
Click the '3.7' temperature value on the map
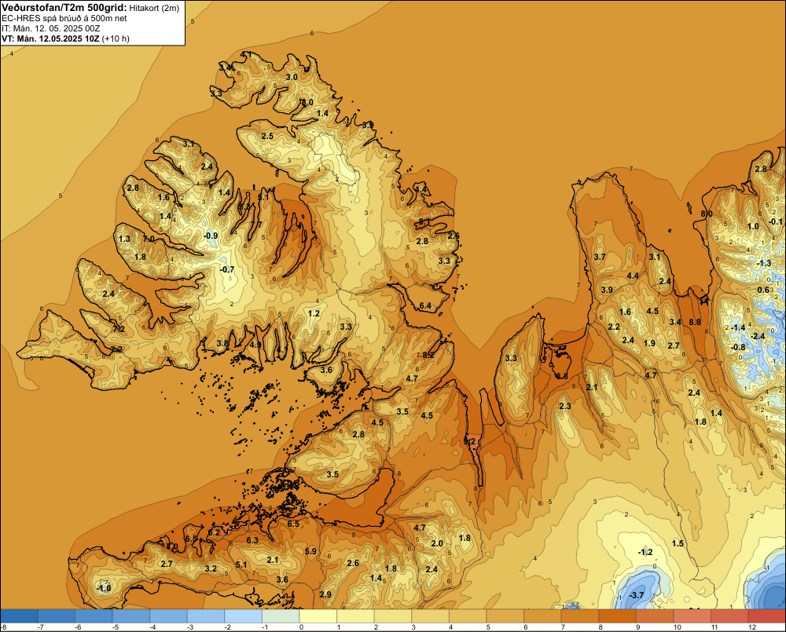point(600,257)
